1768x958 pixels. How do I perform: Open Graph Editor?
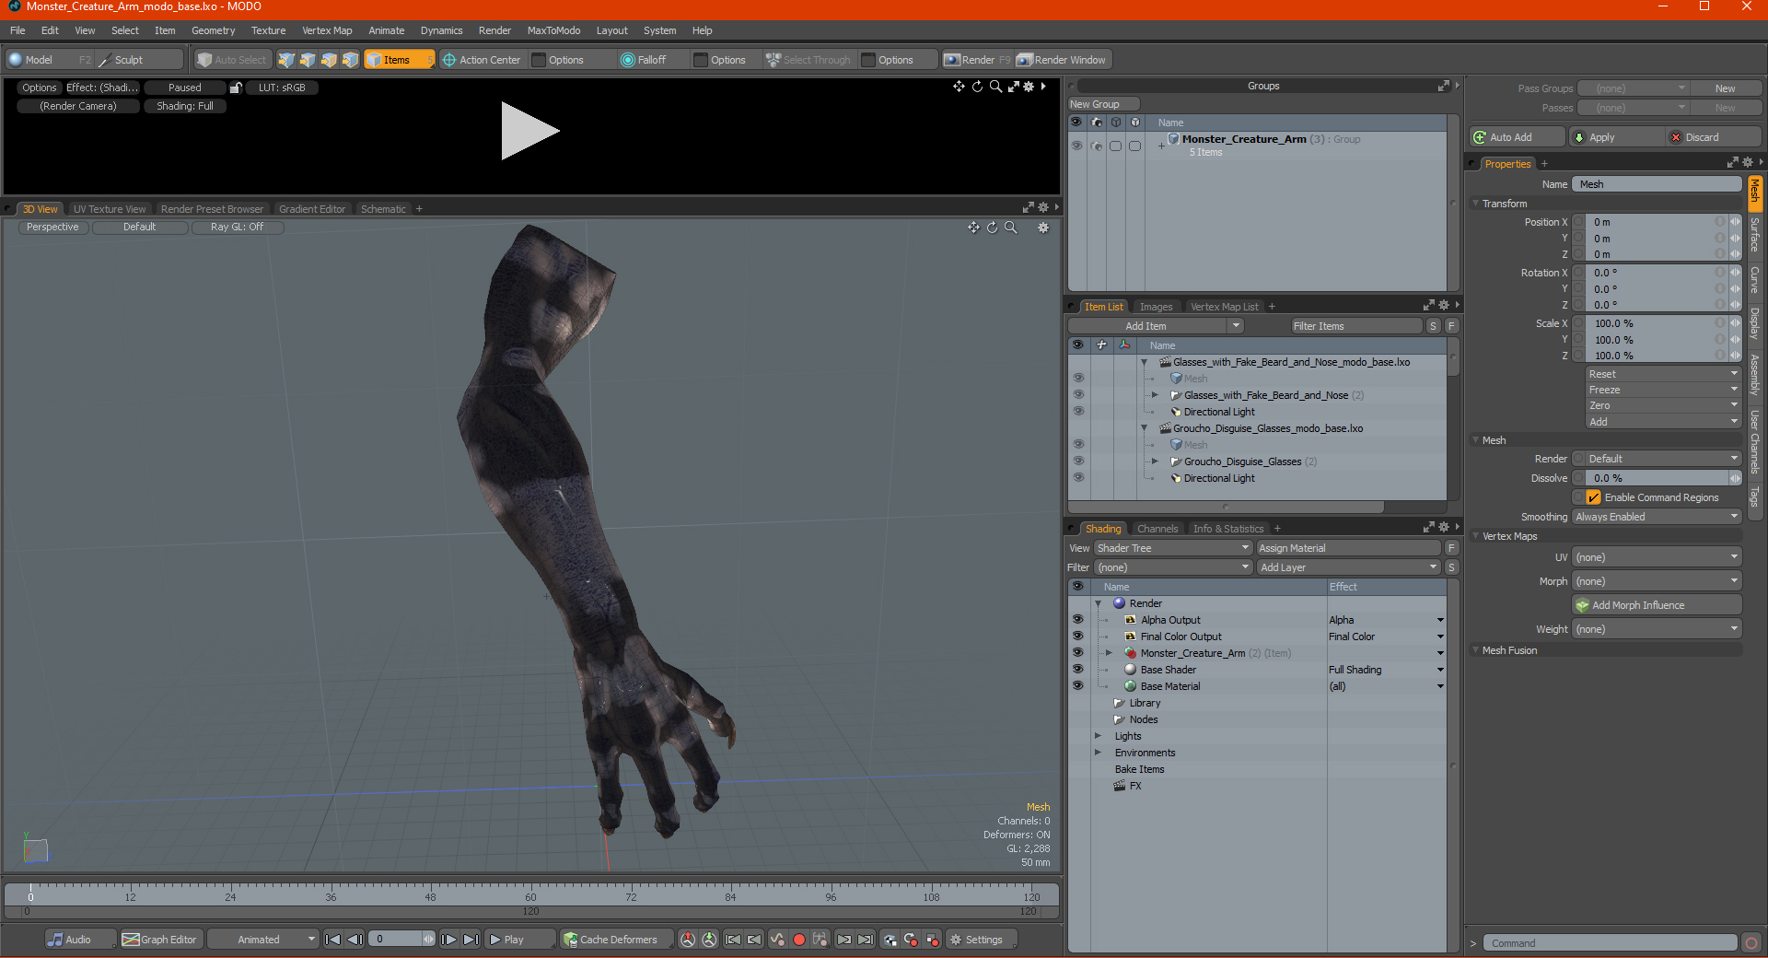click(x=159, y=940)
